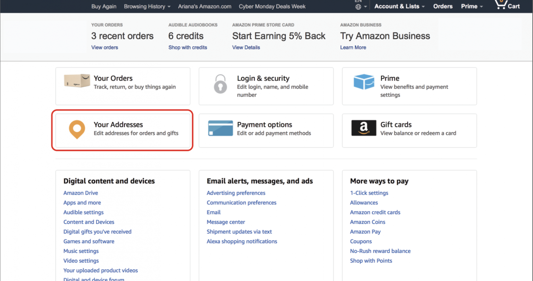The image size is (533, 281).
Task: Open the language selector arrow
Action: (365, 7)
